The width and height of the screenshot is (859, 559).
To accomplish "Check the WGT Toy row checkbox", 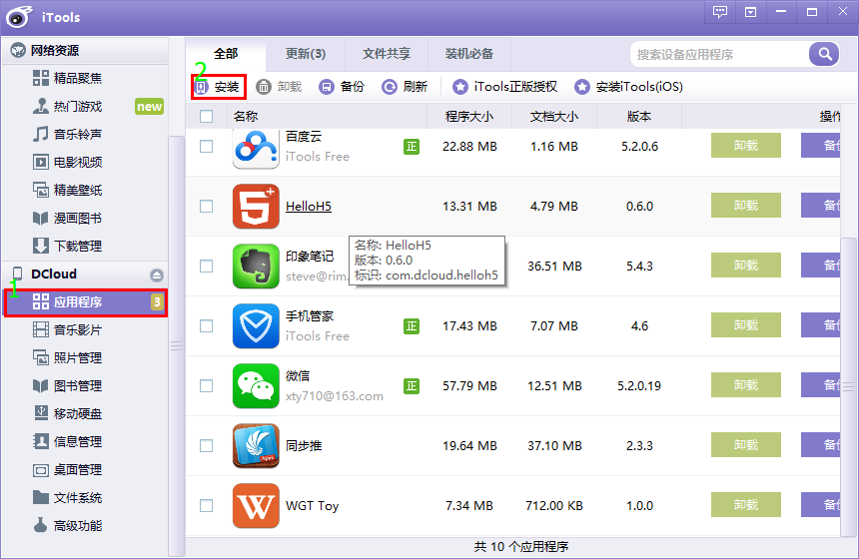I will [x=207, y=506].
